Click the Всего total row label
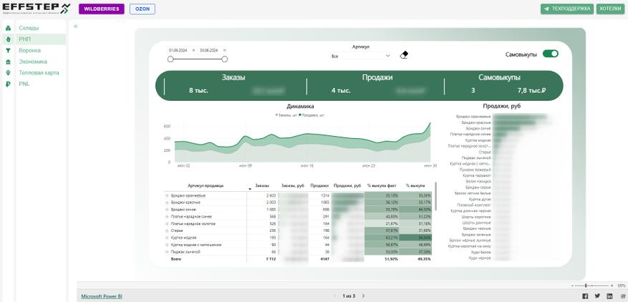628x302 pixels. click(176, 259)
